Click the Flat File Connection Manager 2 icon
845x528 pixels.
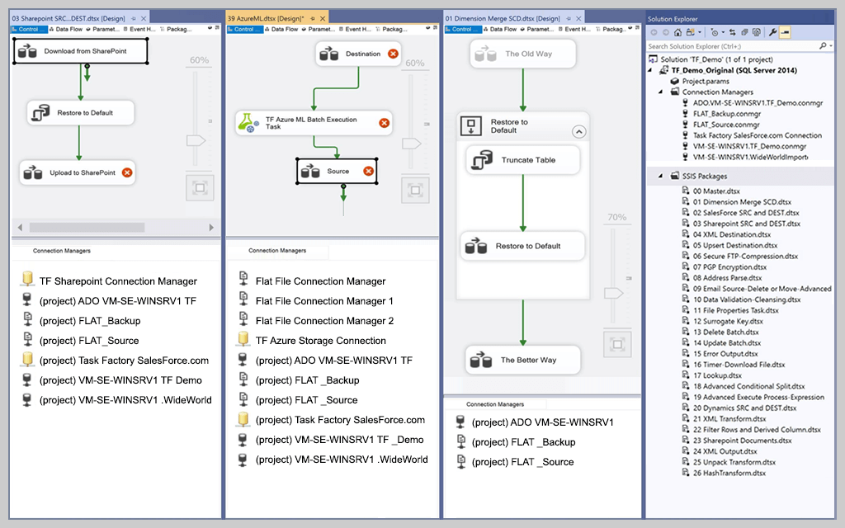pyautogui.click(x=243, y=319)
